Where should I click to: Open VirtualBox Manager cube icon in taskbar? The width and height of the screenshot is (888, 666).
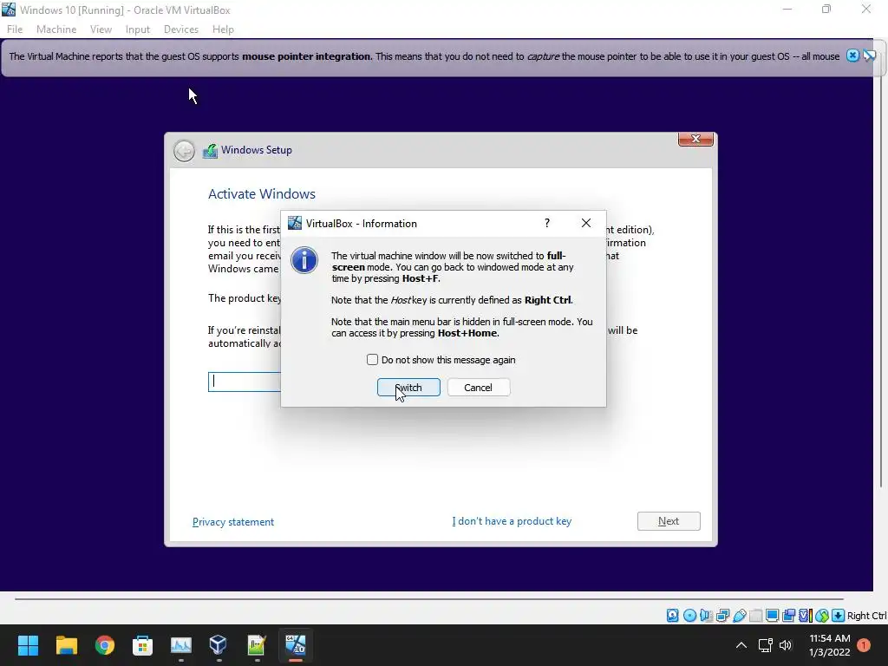218,645
